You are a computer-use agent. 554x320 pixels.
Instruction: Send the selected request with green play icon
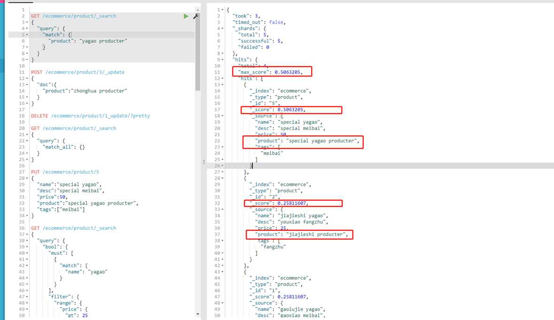[x=186, y=16]
